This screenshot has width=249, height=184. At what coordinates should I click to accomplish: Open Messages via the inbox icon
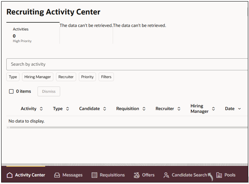tap(57, 175)
